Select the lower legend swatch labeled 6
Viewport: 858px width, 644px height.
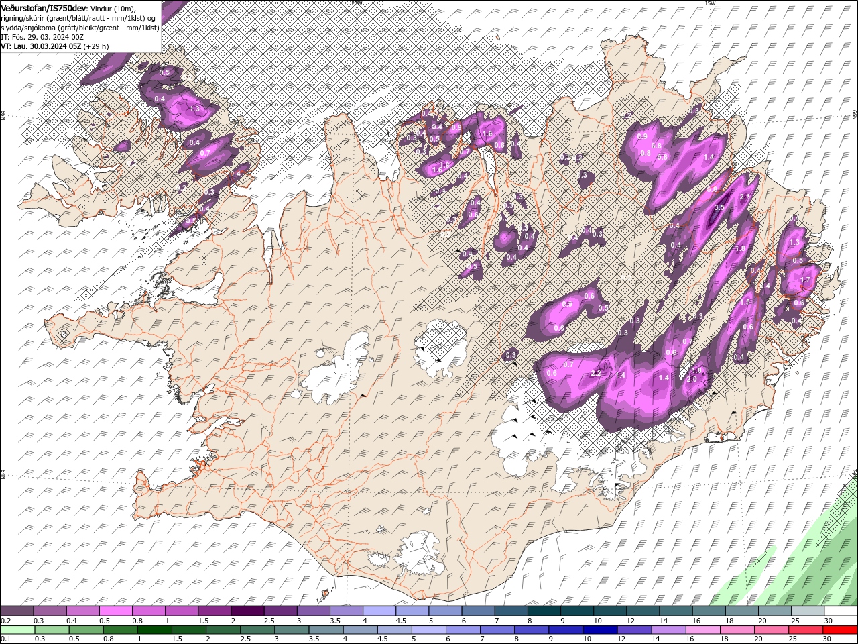(463, 630)
